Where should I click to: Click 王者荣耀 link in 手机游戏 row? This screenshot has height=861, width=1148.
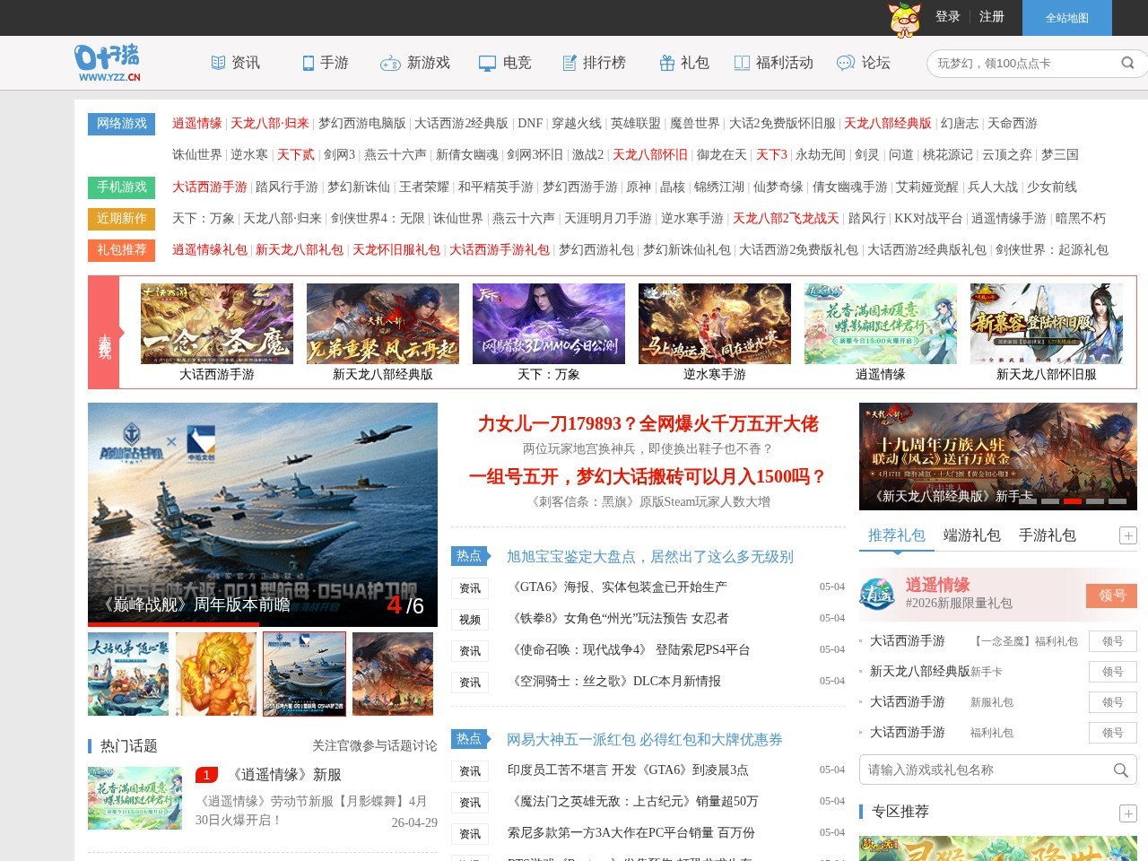(x=424, y=187)
